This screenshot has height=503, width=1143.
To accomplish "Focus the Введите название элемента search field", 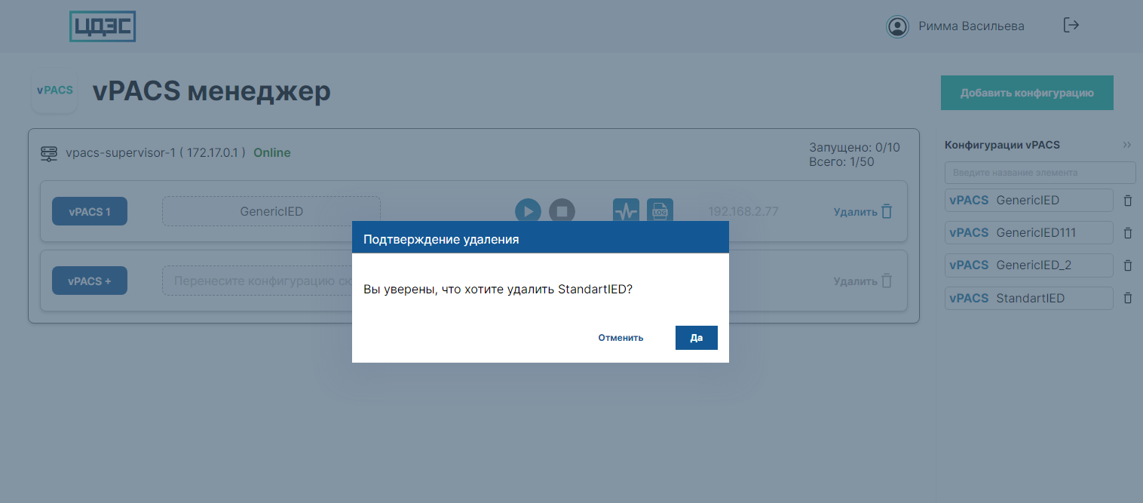I will [x=1040, y=173].
